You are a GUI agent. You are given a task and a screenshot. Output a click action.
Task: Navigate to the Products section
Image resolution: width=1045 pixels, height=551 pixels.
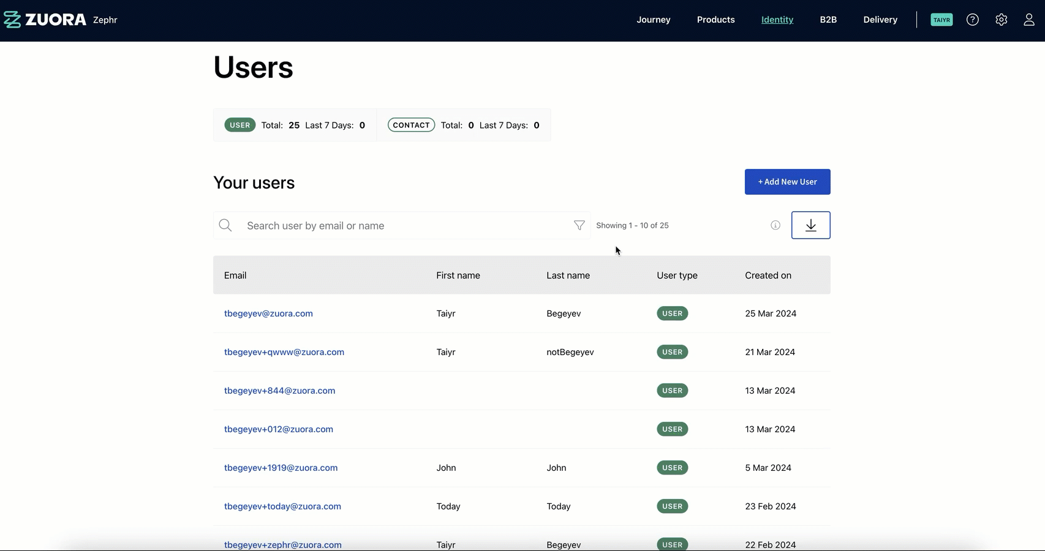715,19
